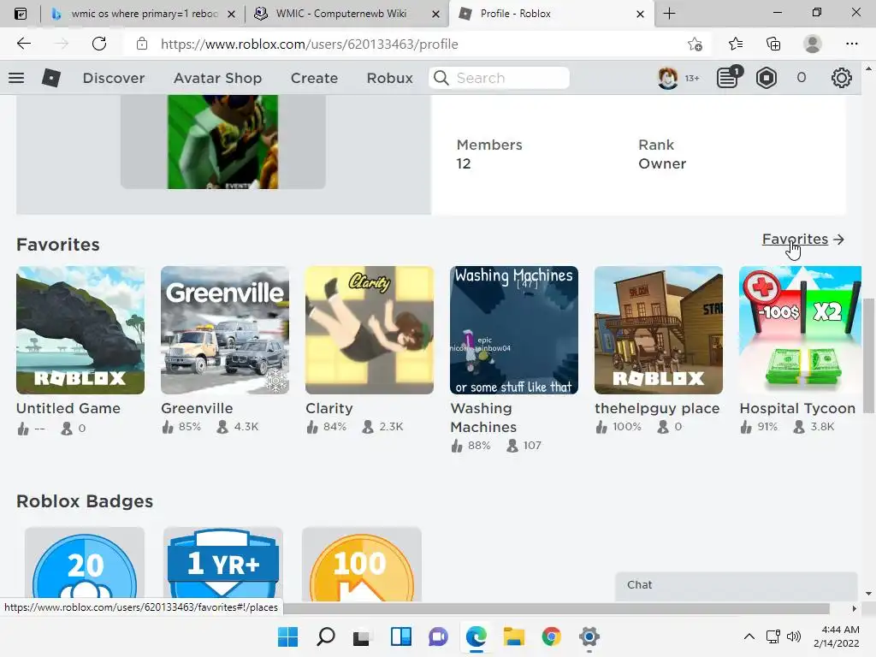Viewport: 876px width, 657px height.
Task: Open Widgets from the taskbar
Action: pos(401,636)
